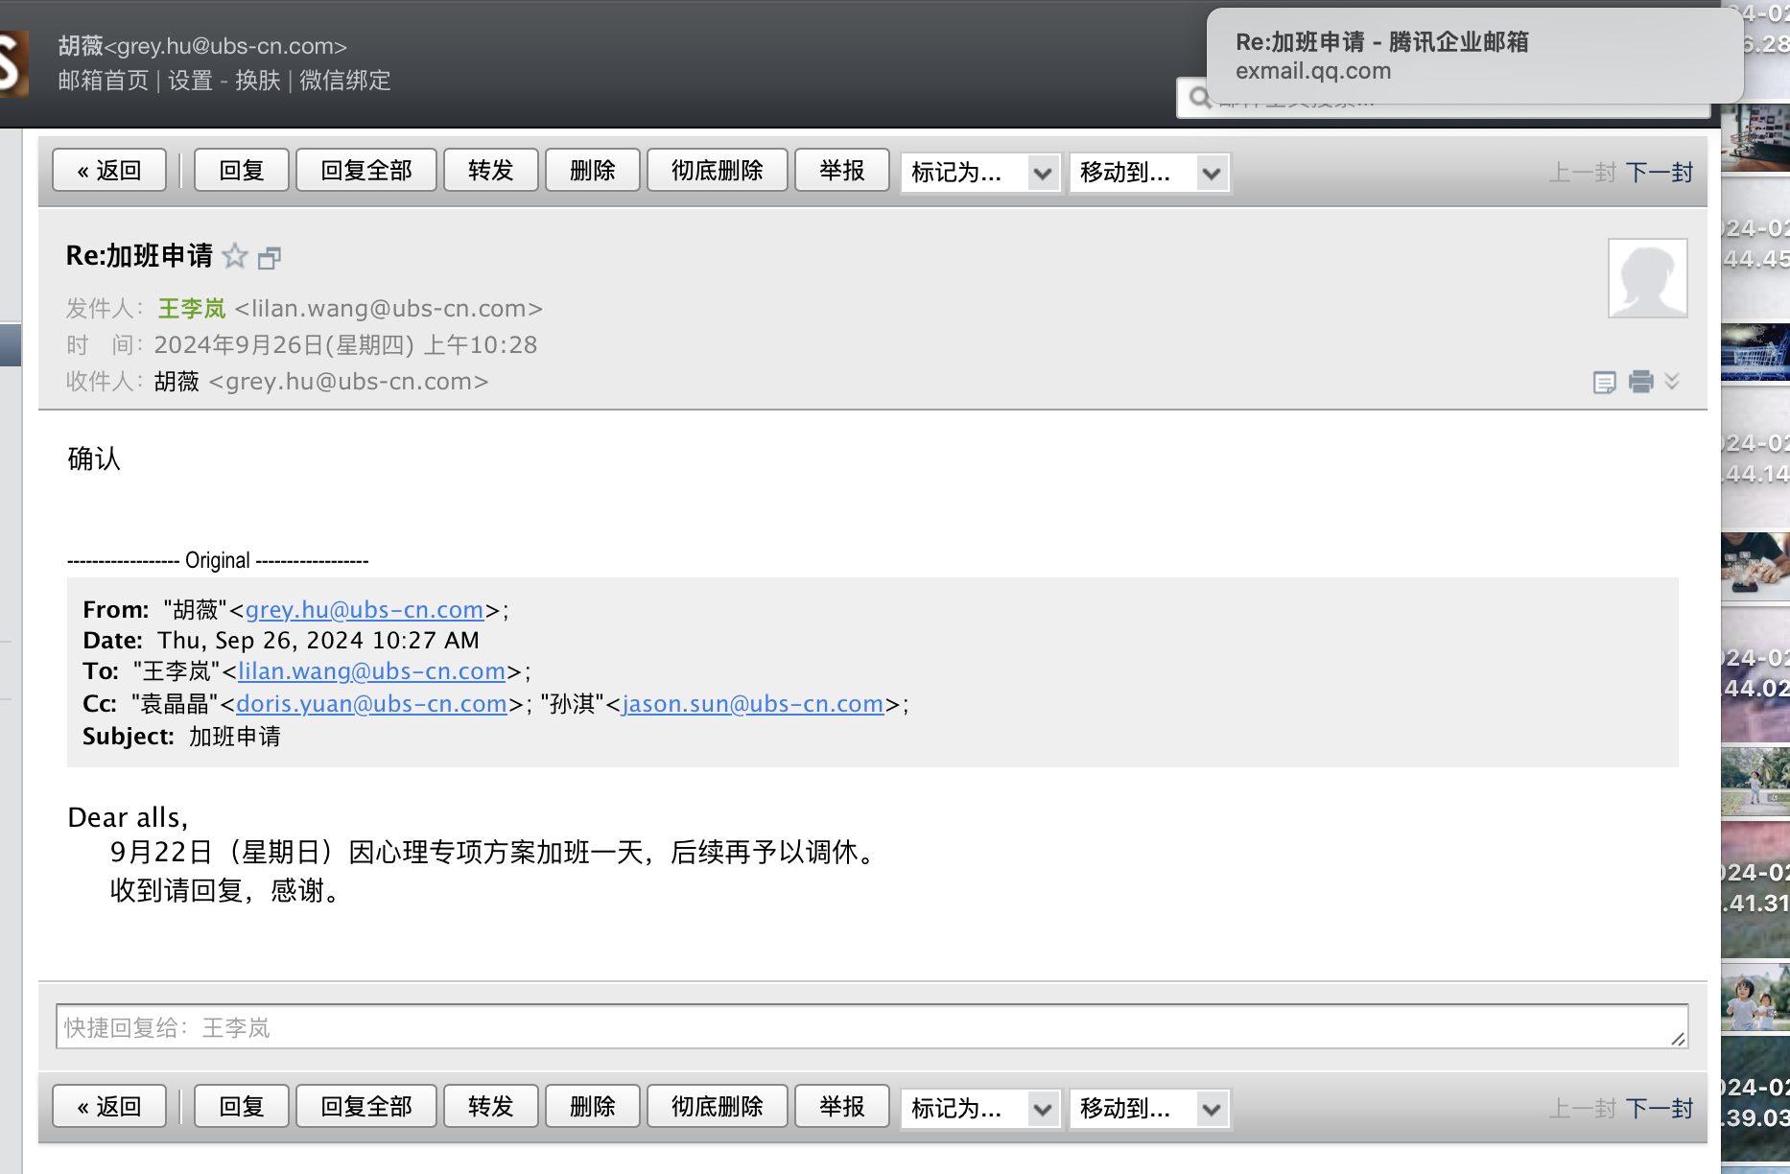Open 设置 from the header menu
Image resolution: width=1790 pixels, height=1174 pixels.
click(190, 81)
